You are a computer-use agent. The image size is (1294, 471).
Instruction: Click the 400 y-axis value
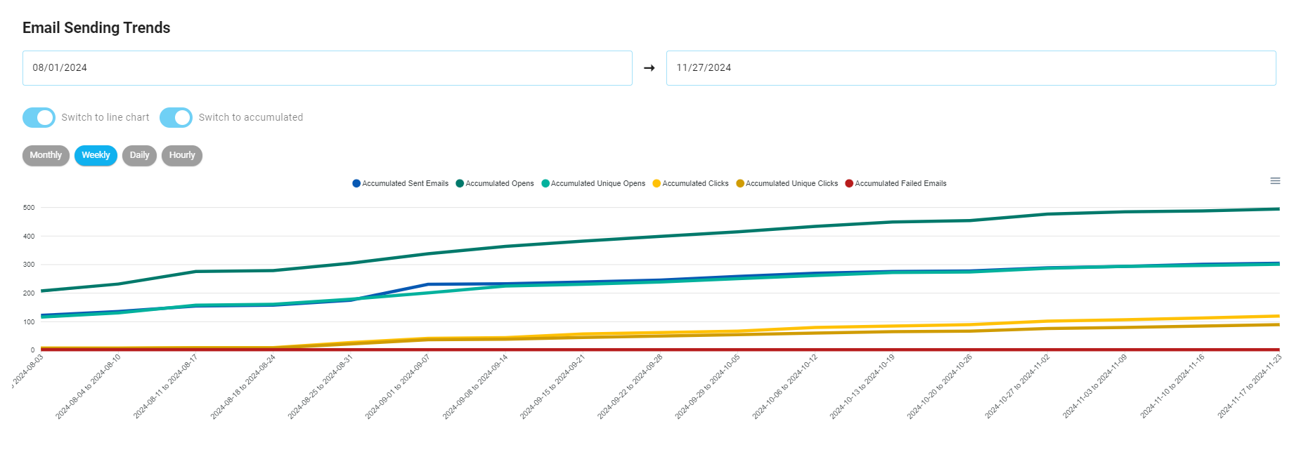[29, 237]
